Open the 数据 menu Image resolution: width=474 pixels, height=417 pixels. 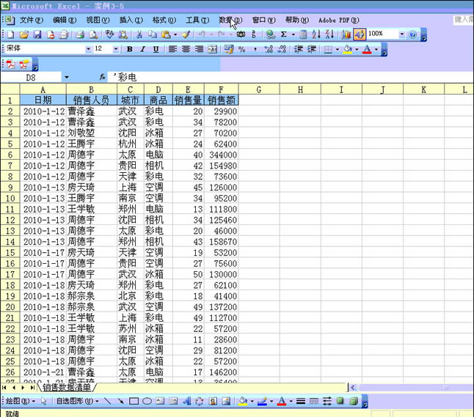pyautogui.click(x=230, y=21)
